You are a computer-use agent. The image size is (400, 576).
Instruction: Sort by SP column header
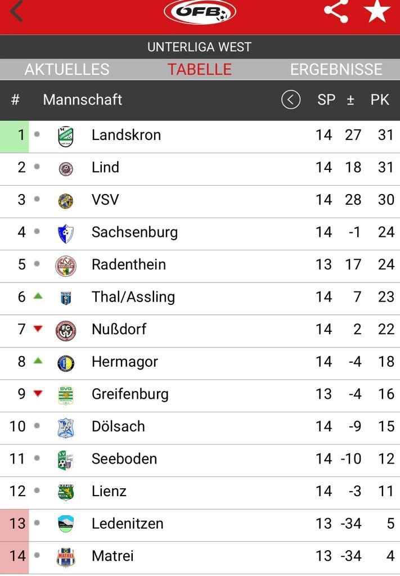[326, 100]
